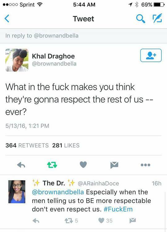Viewport: 167px width, 232px height.
Task: Open the #FuckEm hashtag
Action: pos(118,209)
